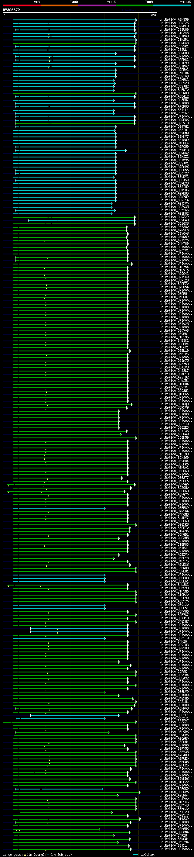Open hit UniRef100_Q2GXK6
Image resolution: width=194 pixels, height=857 pixels.
pos(174,525)
